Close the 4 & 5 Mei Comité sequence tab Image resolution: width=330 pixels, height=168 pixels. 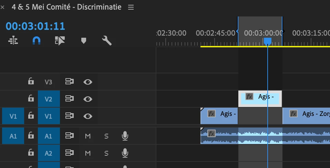click(2, 7)
